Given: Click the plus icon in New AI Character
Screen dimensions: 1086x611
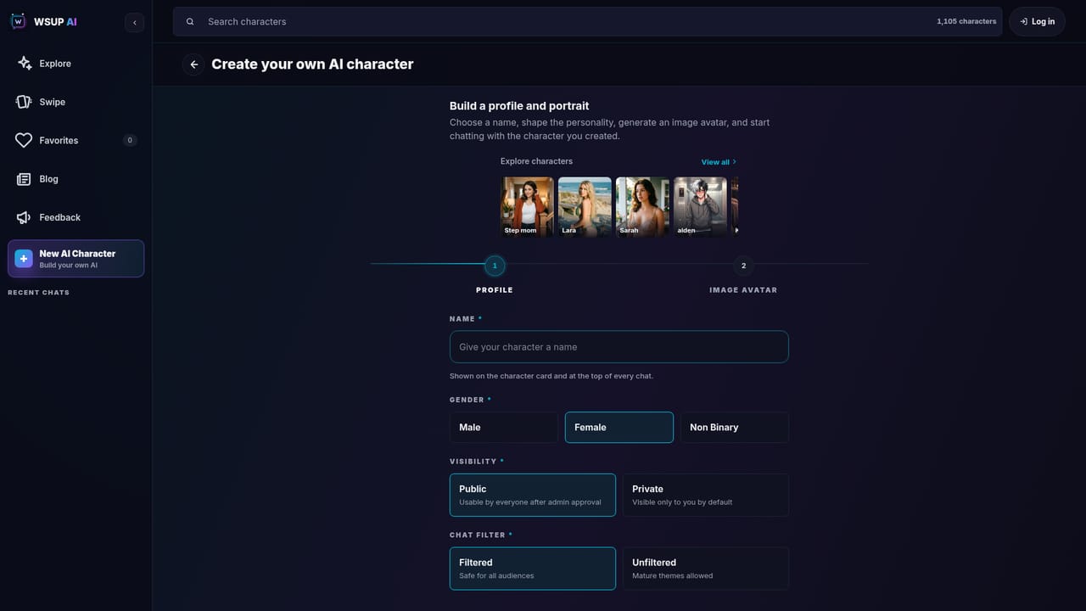Looking at the screenshot, I should click(x=24, y=259).
